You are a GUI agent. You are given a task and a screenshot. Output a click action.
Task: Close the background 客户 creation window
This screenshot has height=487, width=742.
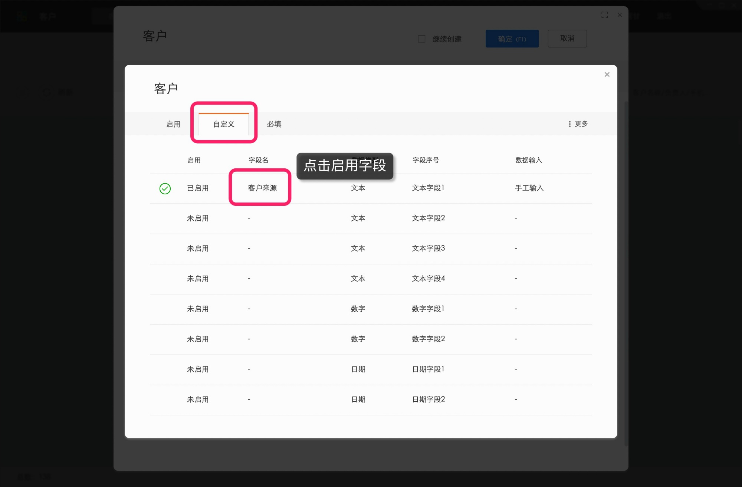pos(620,15)
